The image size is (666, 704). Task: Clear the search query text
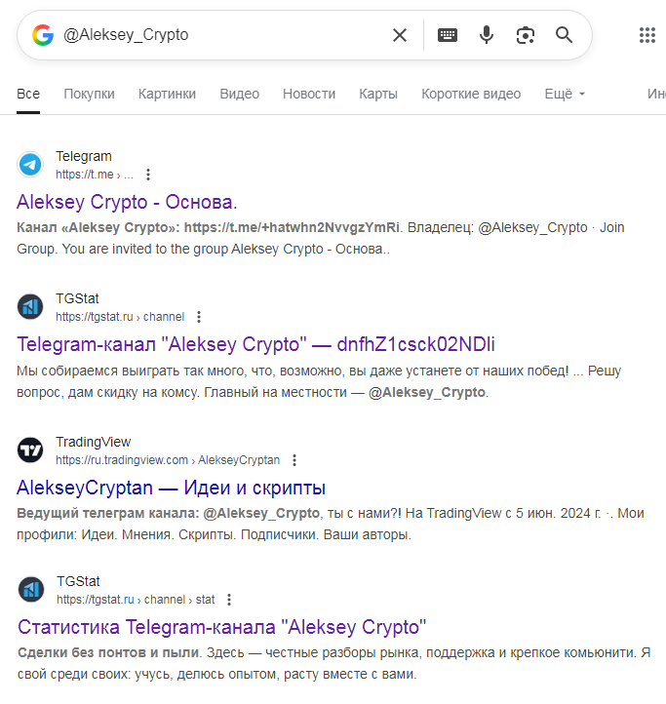(x=400, y=35)
